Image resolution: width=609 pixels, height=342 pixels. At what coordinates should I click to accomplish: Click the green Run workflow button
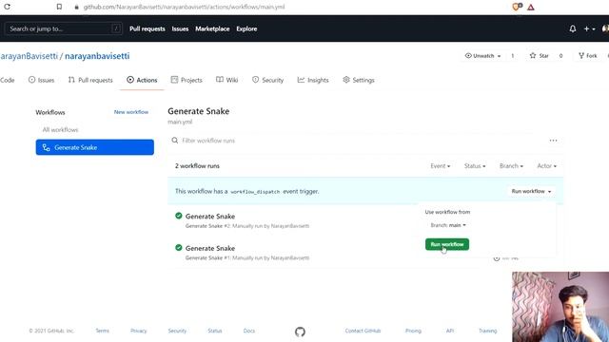click(x=447, y=244)
